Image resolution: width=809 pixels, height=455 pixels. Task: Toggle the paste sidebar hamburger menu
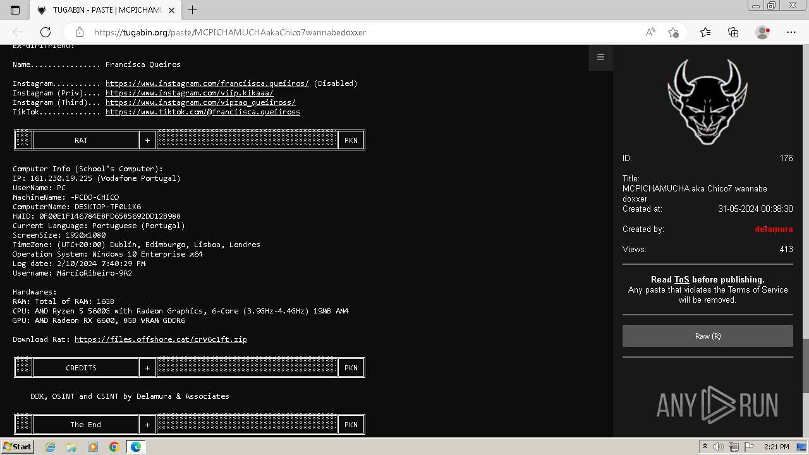pyautogui.click(x=600, y=57)
